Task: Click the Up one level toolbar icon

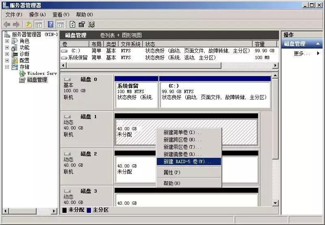Action: (29, 25)
